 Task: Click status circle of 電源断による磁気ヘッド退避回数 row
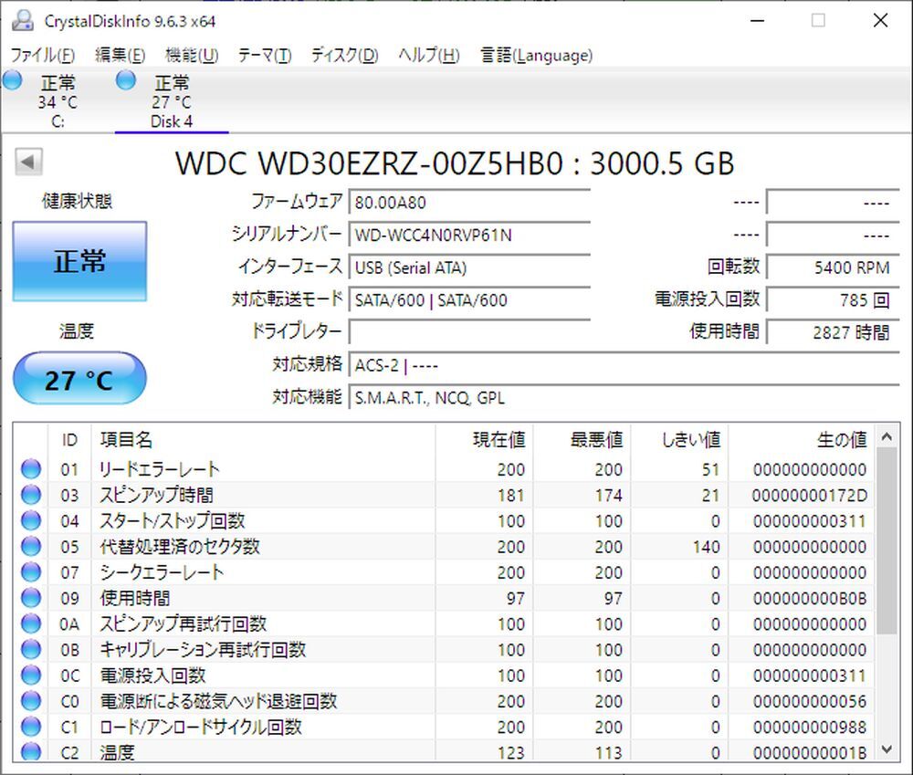point(31,701)
